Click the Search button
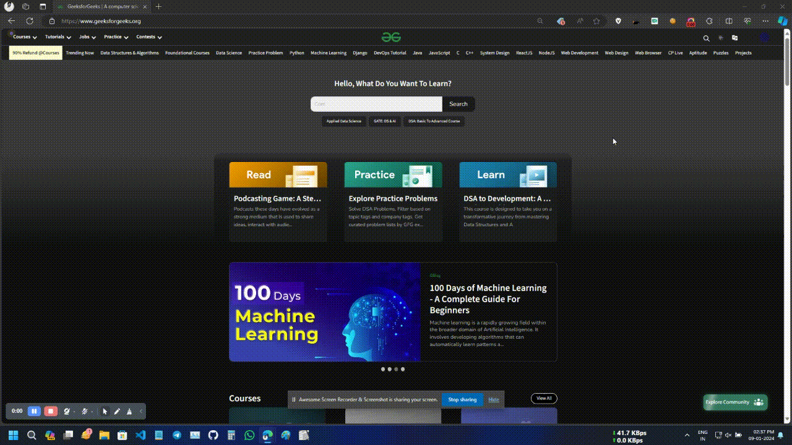Screen dimensions: 792x445 458,104
